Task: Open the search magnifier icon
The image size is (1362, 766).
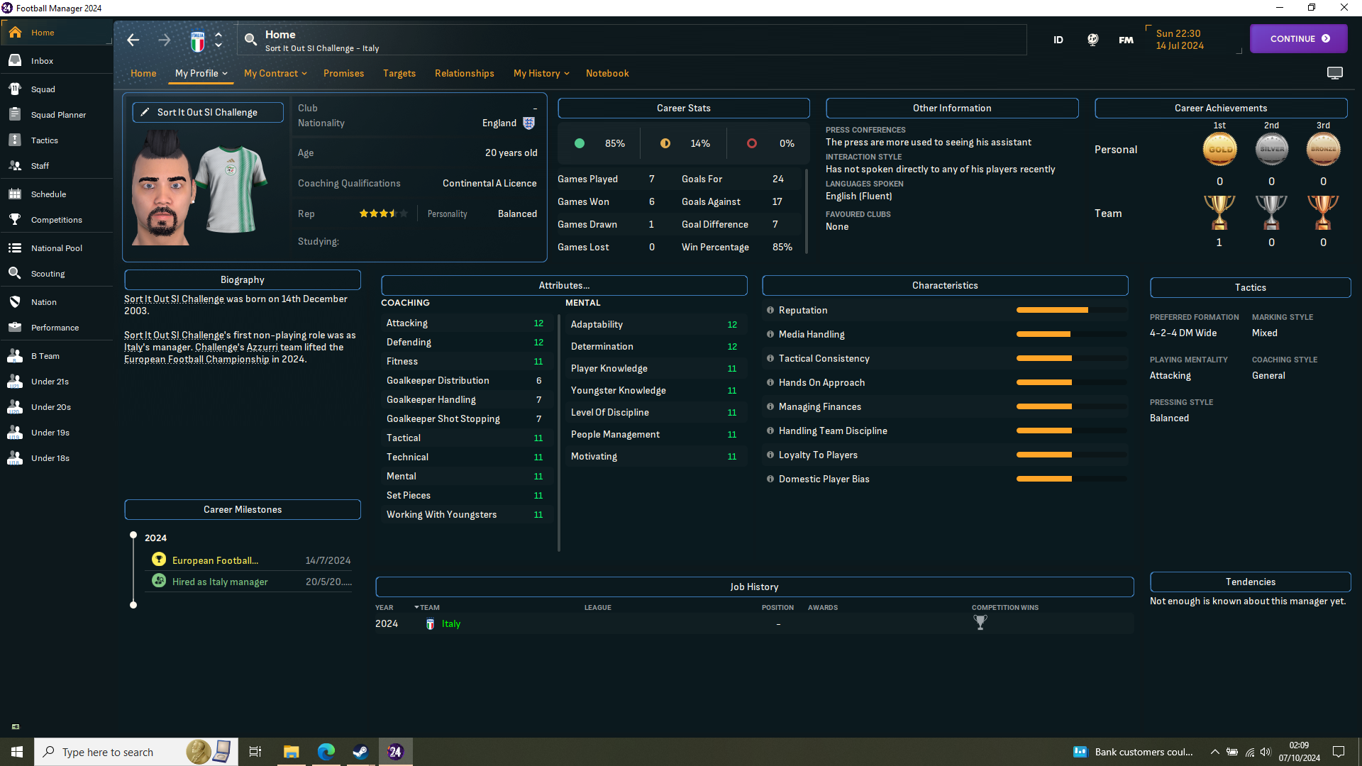Action: click(x=250, y=40)
